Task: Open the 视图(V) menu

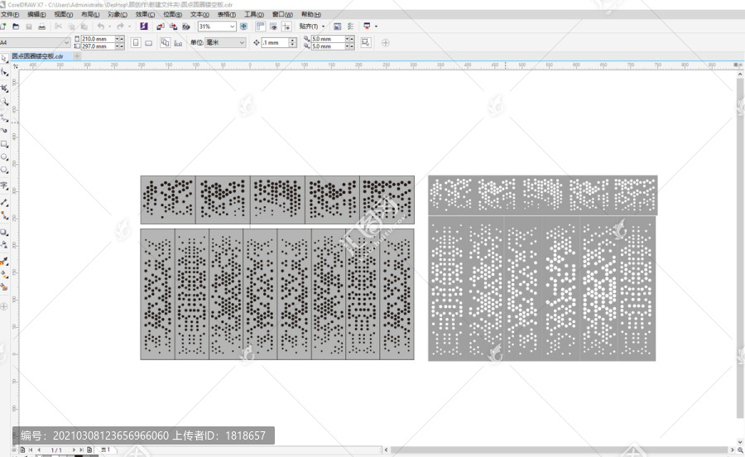Action: click(x=63, y=15)
